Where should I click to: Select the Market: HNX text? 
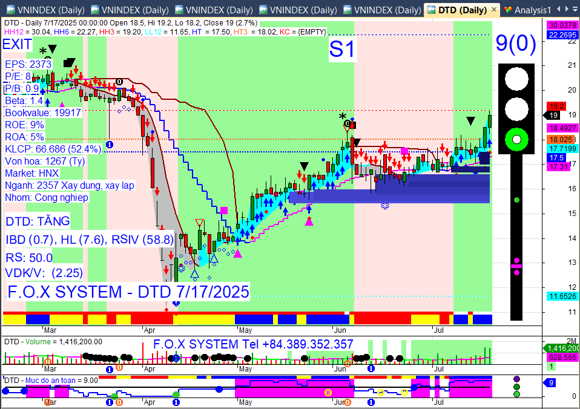(x=32, y=174)
